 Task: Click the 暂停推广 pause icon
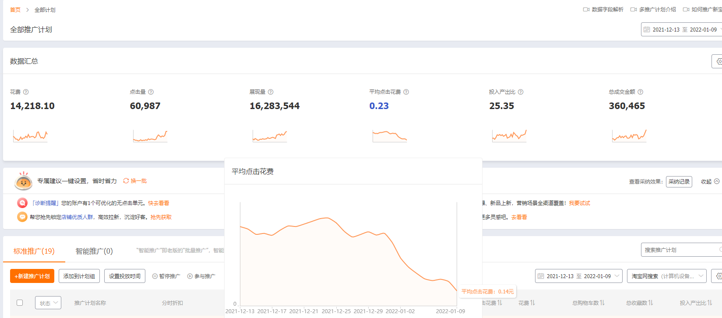(x=155, y=276)
